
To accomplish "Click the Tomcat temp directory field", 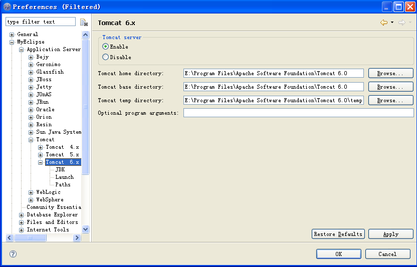I will click(273, 100).
